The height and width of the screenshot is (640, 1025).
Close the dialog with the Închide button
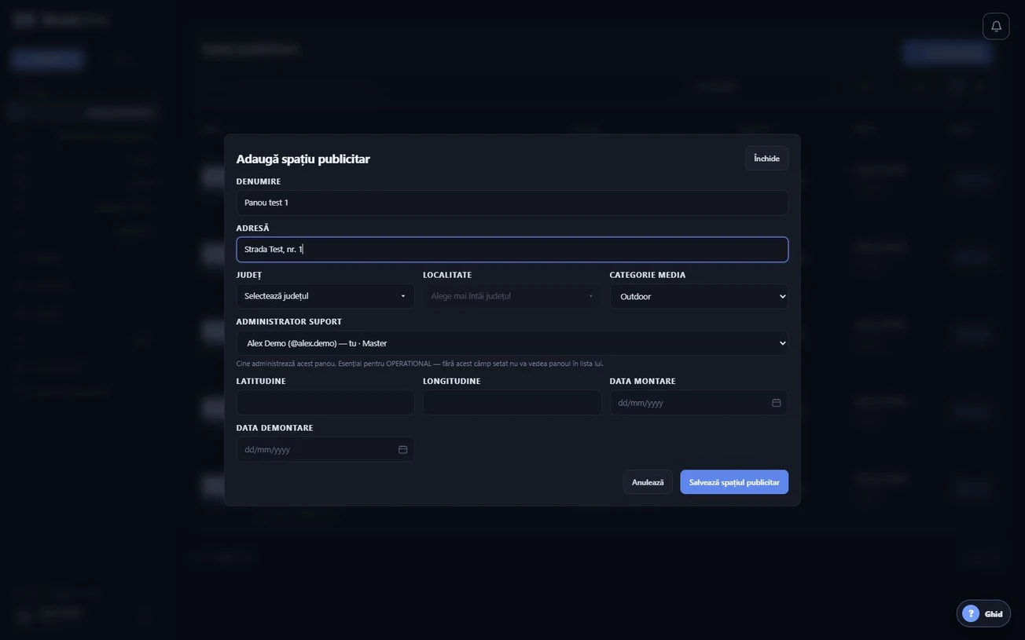(x=766, y=159)
